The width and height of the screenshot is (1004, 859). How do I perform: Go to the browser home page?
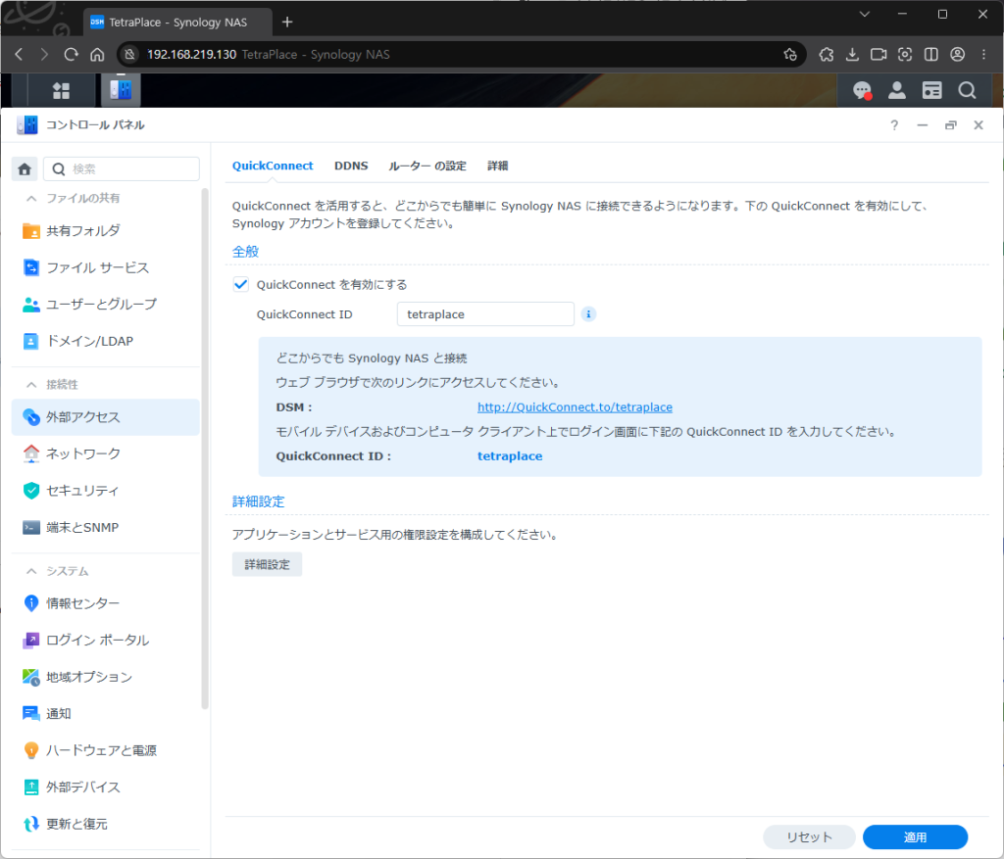coord(97,55)
